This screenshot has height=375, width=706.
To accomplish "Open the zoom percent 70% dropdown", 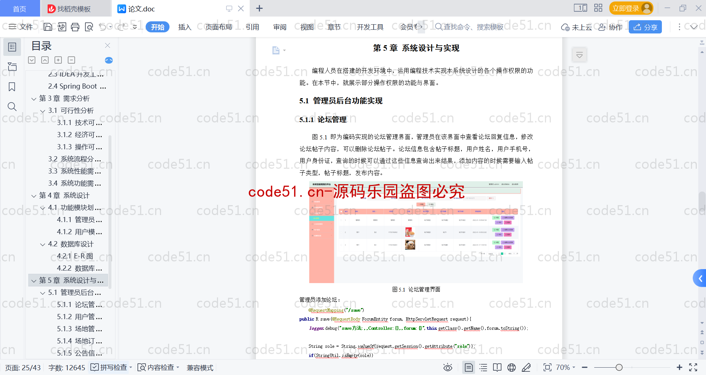I will [565, 367].
